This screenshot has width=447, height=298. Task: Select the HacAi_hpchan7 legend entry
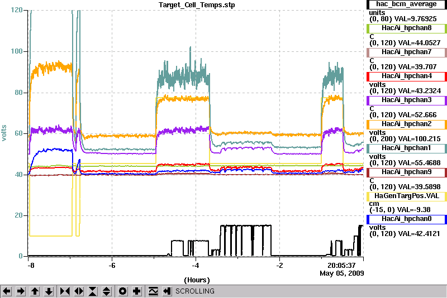(x=407, y=52)
